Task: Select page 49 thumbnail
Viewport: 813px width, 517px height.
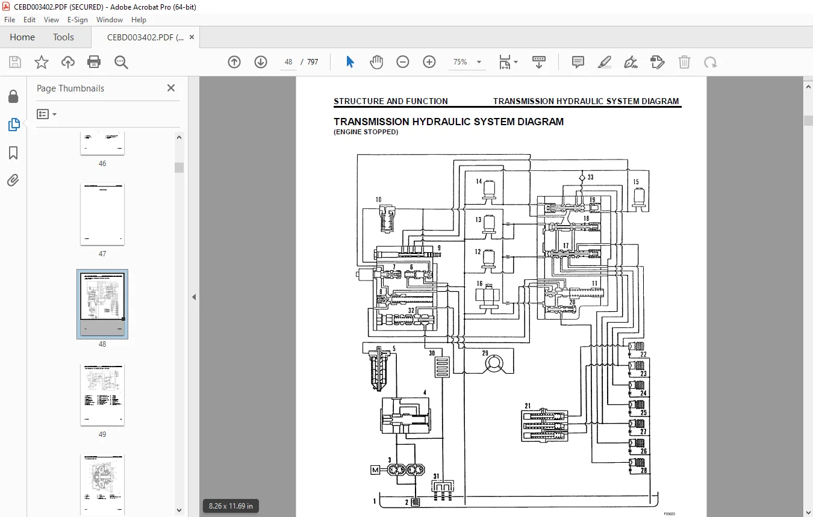Action: click(102, 395)
